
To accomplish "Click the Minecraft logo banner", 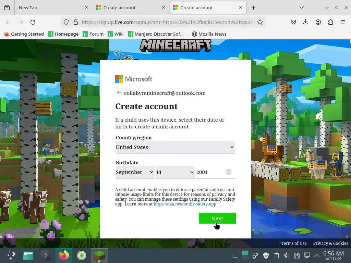I will (175, 46).
